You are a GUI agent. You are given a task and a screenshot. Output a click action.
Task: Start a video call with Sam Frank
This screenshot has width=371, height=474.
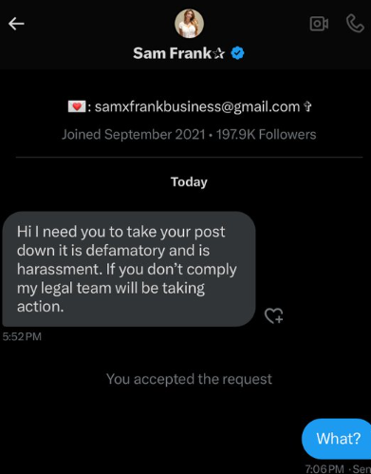[x=319, y=24]
